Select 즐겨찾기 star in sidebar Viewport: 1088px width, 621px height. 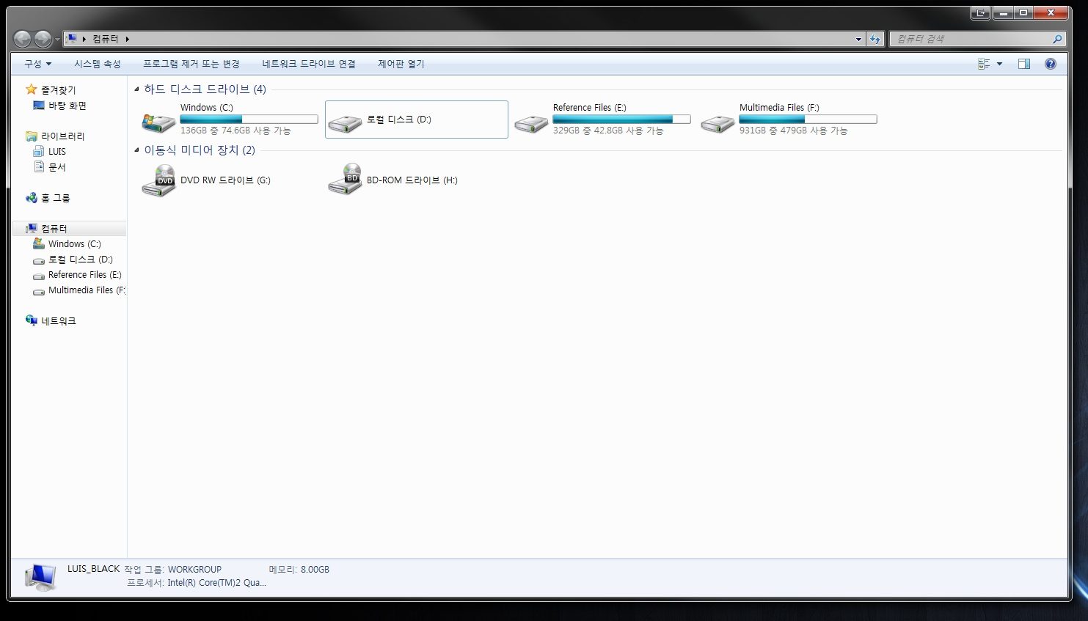click(x=31, y=89)
